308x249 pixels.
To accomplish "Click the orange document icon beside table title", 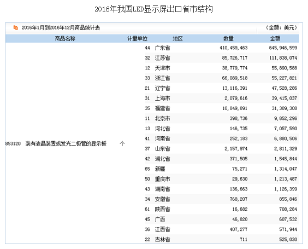I will [x=15, y=27].
